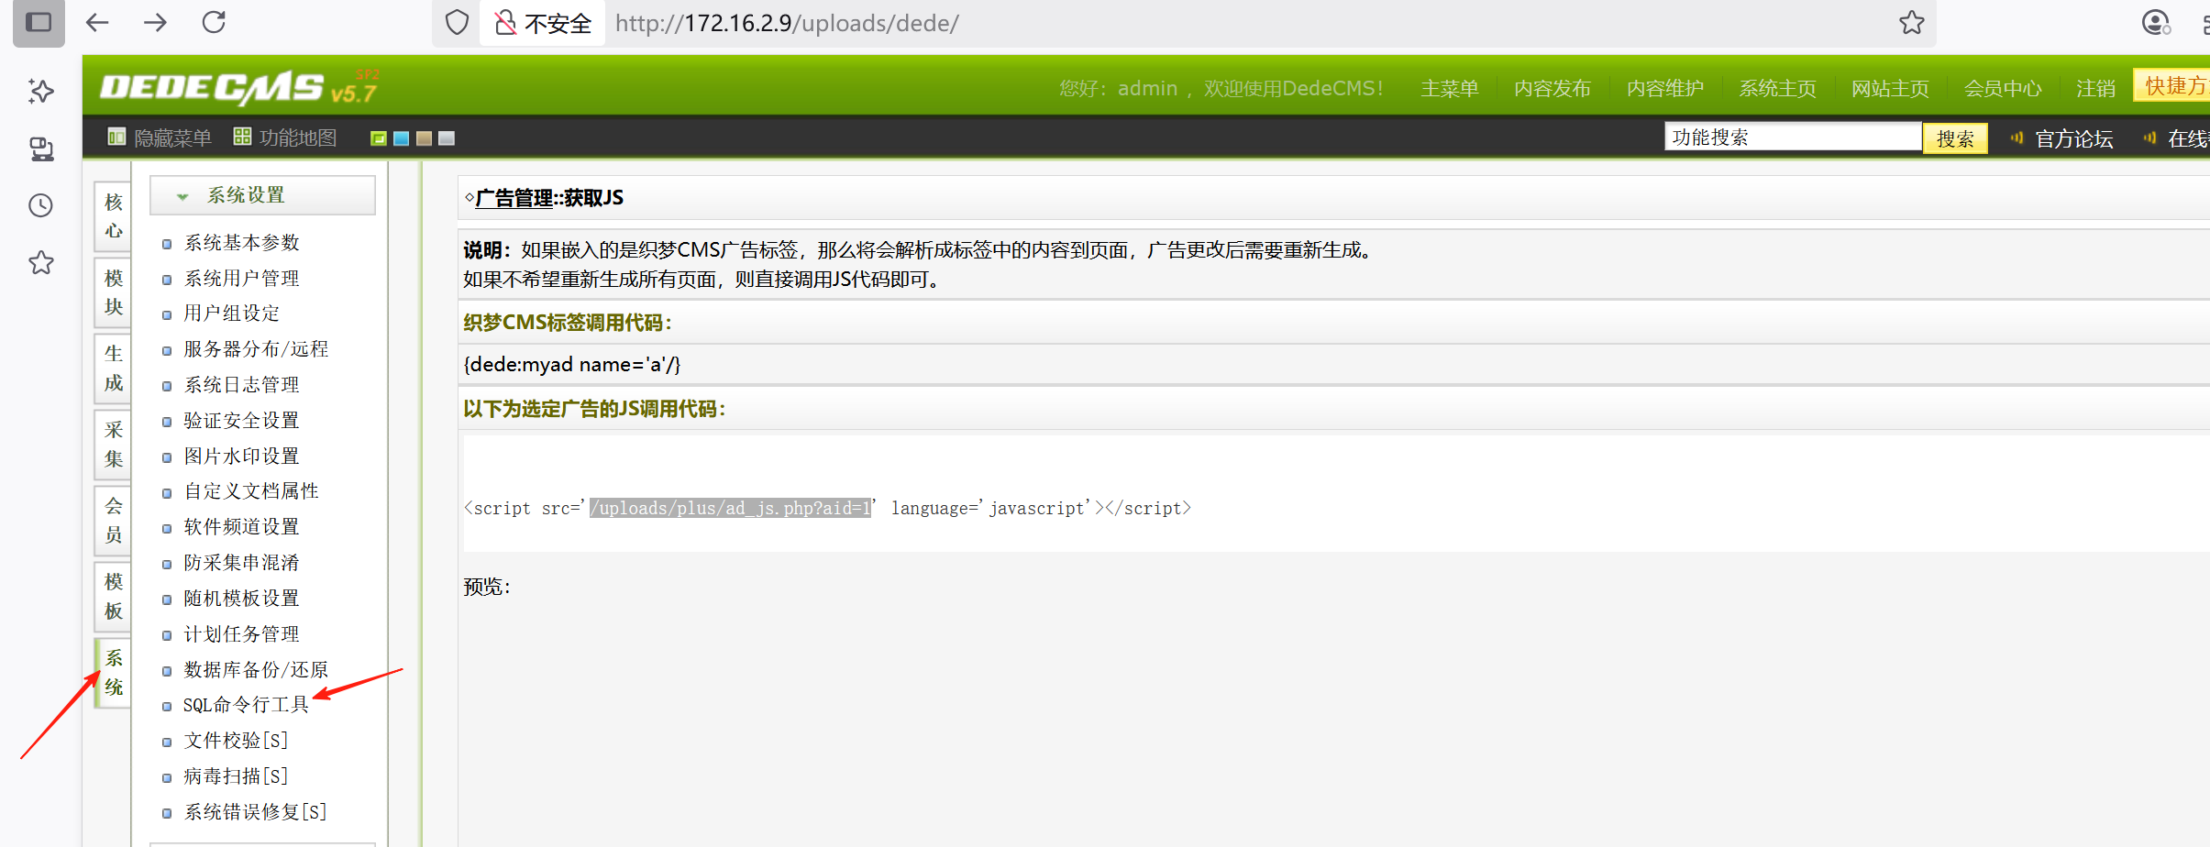Click 注销 to log out
Screen dimensions: 2210x847
point(2096,89)
